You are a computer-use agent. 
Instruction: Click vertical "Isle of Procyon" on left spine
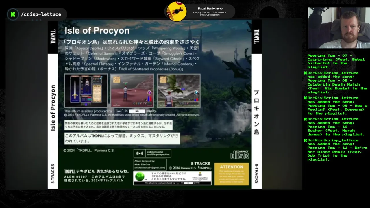coord(53,108)
